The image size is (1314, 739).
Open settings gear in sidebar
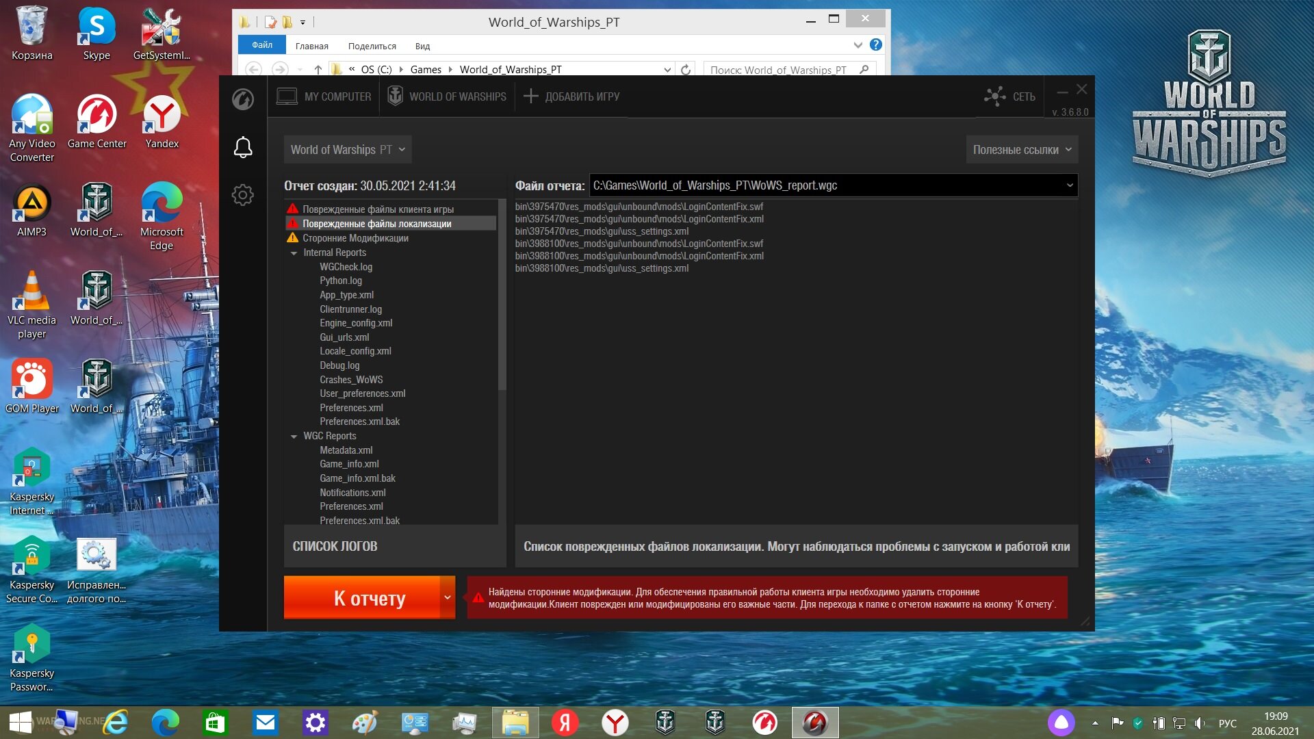242,195
